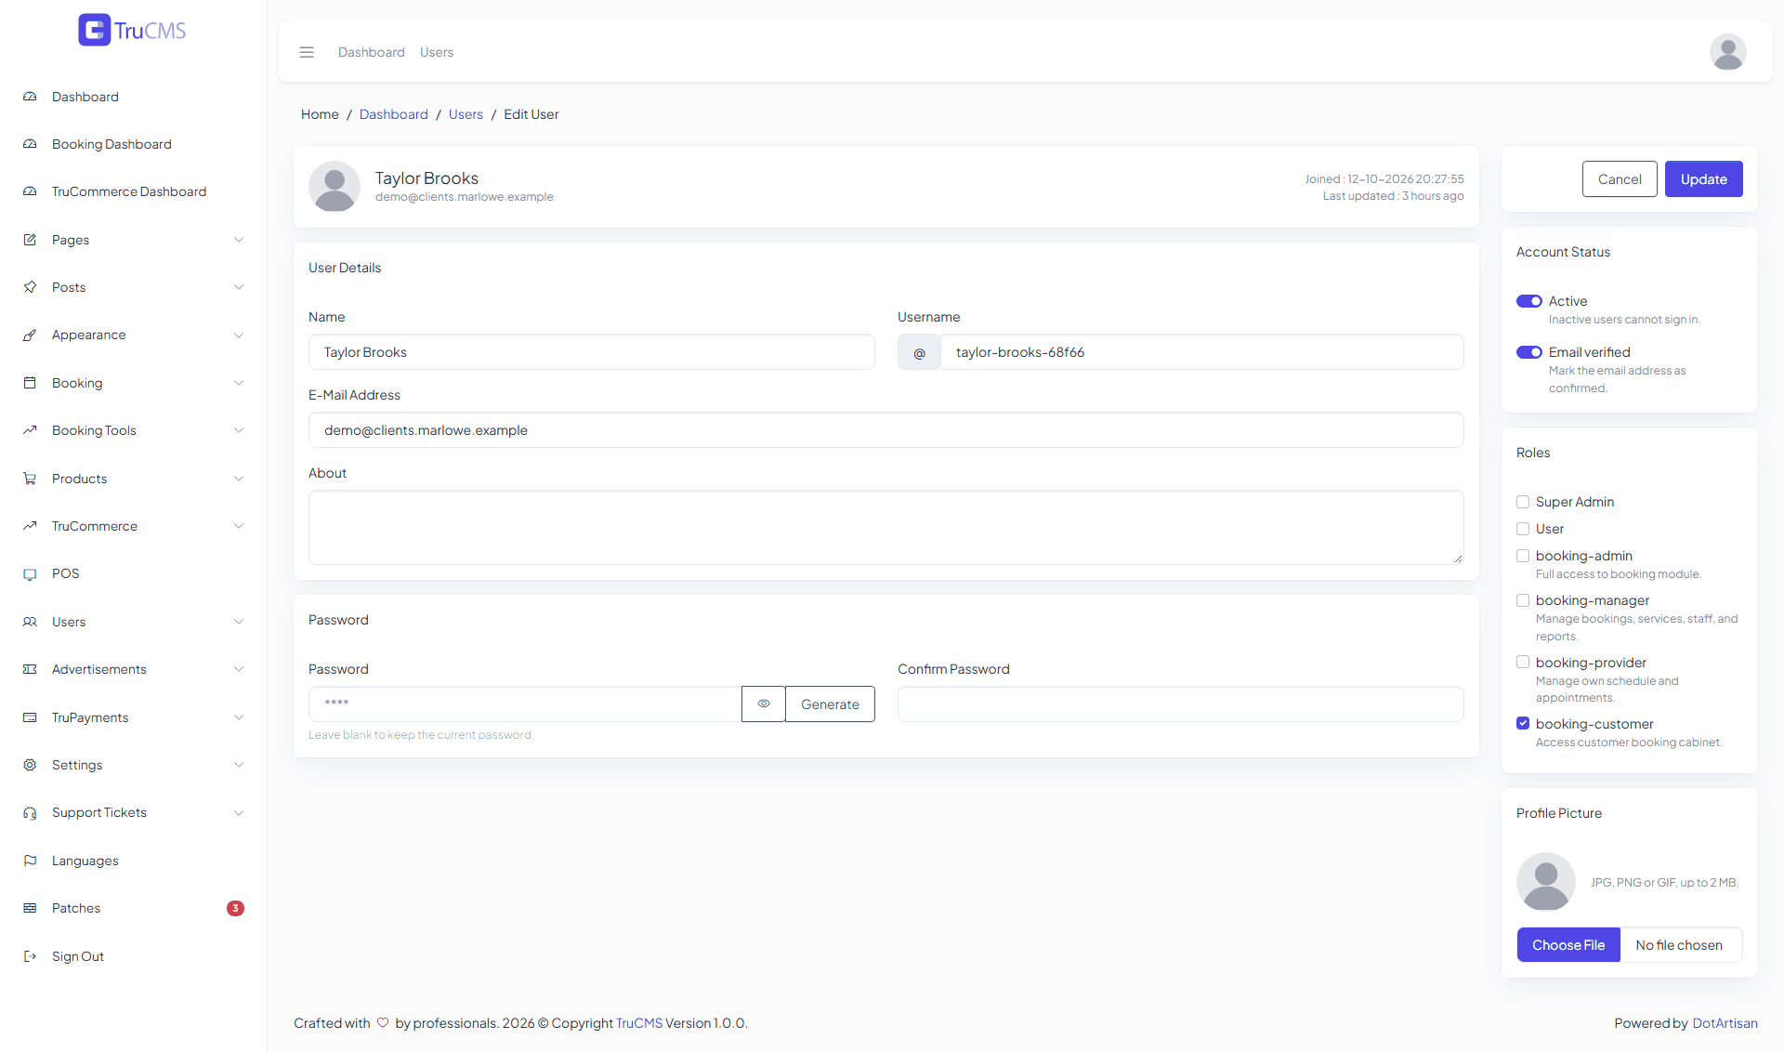Click the Booking Dashboard sidebar icon
1784x1052 pixels.
pos(30,144)
